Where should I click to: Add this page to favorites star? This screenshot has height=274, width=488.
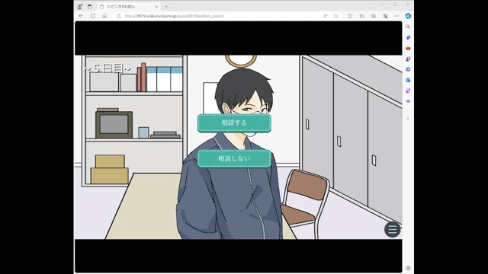[x=335, y=16]
